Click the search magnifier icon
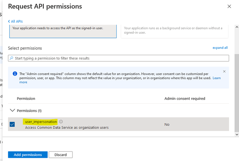This screenshot has height=161, width=239. (12, 58)
